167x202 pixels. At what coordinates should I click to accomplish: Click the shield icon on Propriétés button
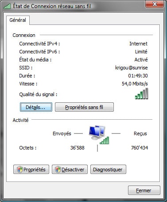(20, 170)
